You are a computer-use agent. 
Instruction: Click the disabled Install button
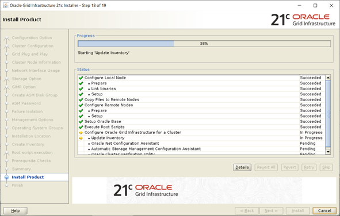298,211
